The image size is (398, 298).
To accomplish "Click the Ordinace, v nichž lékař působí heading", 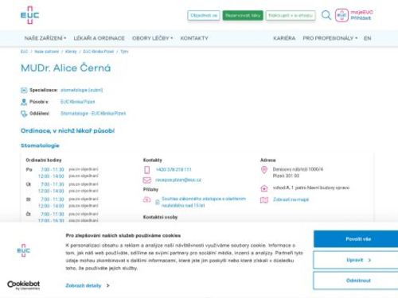I will coord(68,131).
